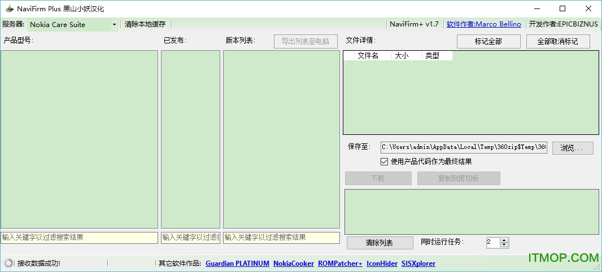The height and width of the screenshot is (272, 602).
Task: Focus the 版本列表 keyword filter field
Action: click(281, 238)
